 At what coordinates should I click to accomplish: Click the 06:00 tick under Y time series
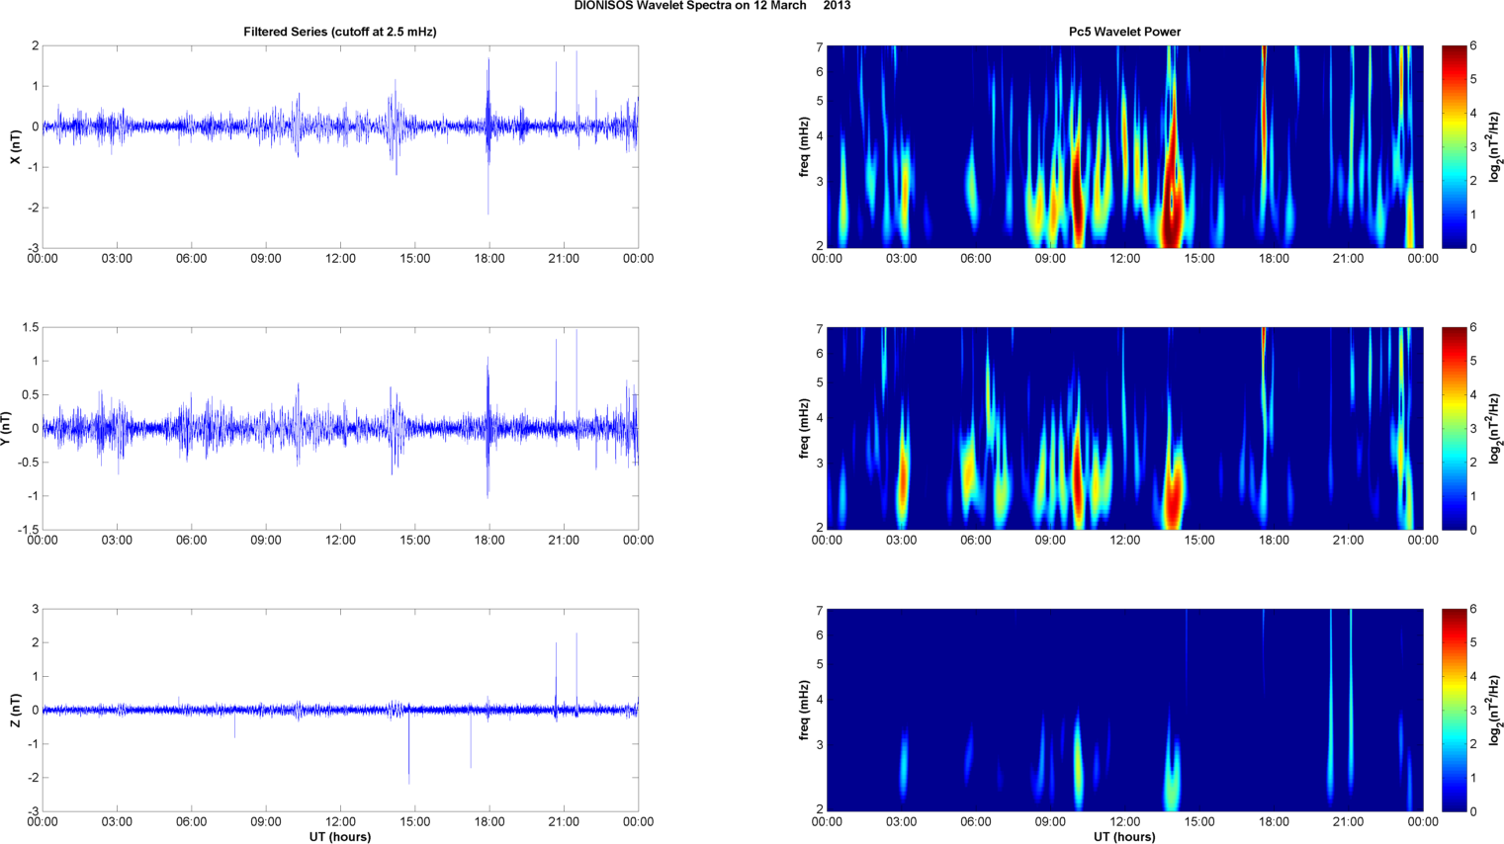[191, 541]
